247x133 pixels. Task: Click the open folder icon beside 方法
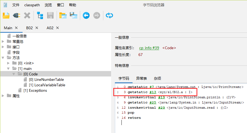pyautogui.click(x=9, y=58)
